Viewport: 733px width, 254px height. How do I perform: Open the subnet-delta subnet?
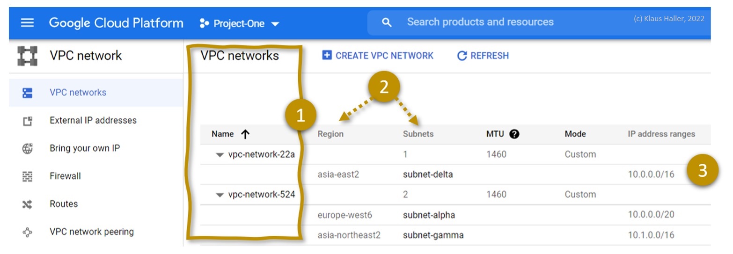tap(428, 174)
